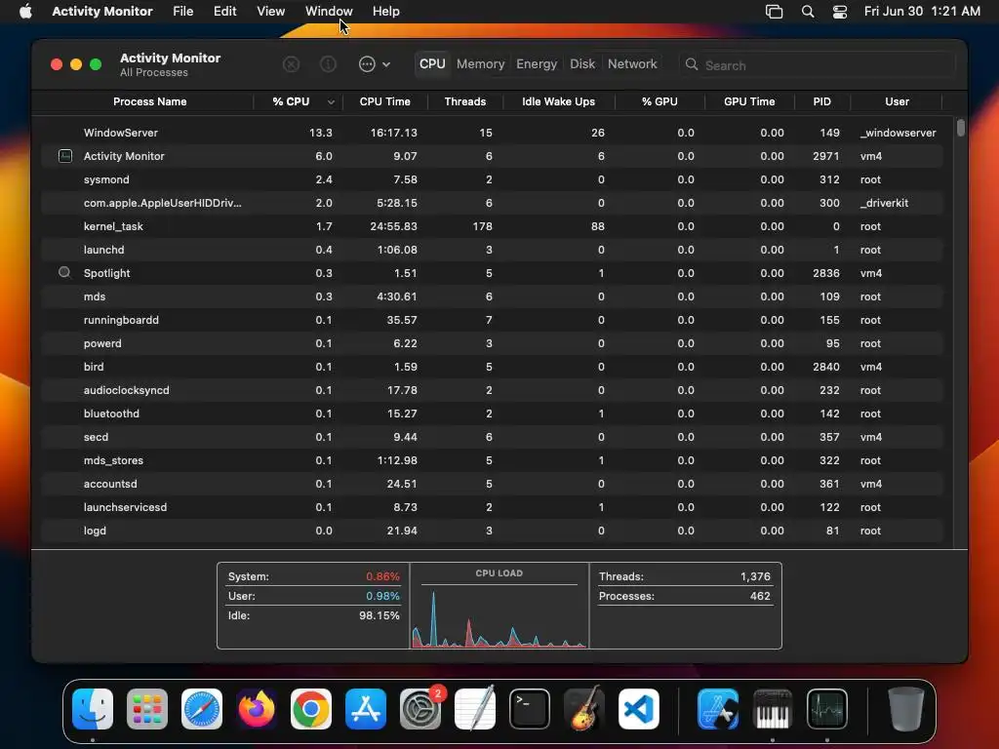Image resolution: width=999 pixels, height=749 pixels.
Task: Select the mds_stores process row
Action: [492, 460]
